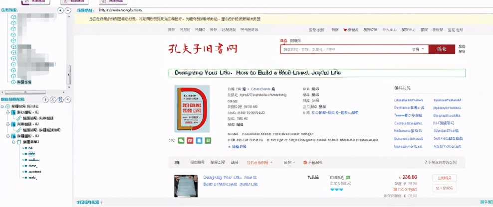Click the blue share icon below book cover
Screen dimensions: 493x207
click(199, 140)
